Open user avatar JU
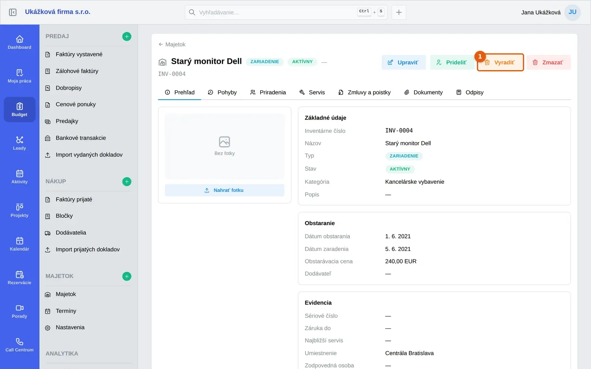Image resolution: width=591 pixels, height=369 pixels. tap(573, 12)
